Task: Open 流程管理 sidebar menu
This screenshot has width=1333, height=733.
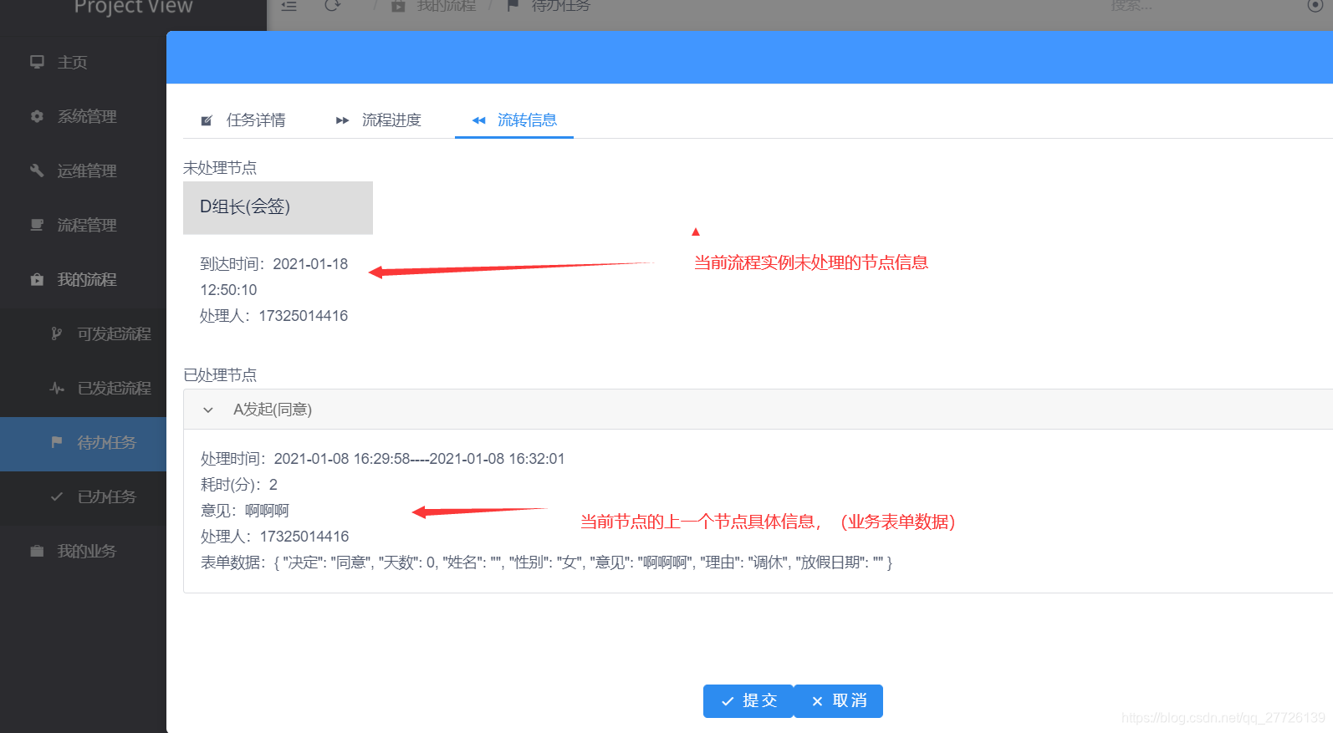Action: click(84, 226)
